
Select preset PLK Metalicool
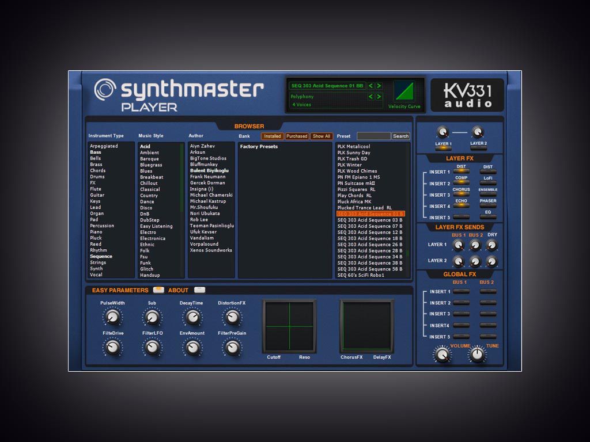click(x=354, y=146)
